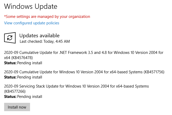Click the Last checked timestamp text

pyautogui.click(x=45, y=41)
